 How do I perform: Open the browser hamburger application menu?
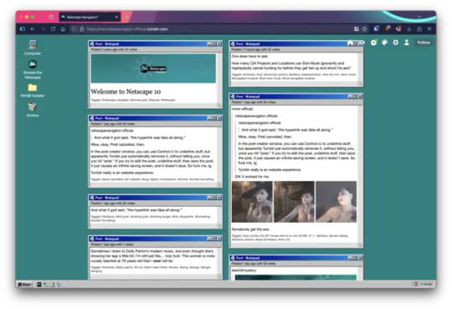[x=429, y=28]
